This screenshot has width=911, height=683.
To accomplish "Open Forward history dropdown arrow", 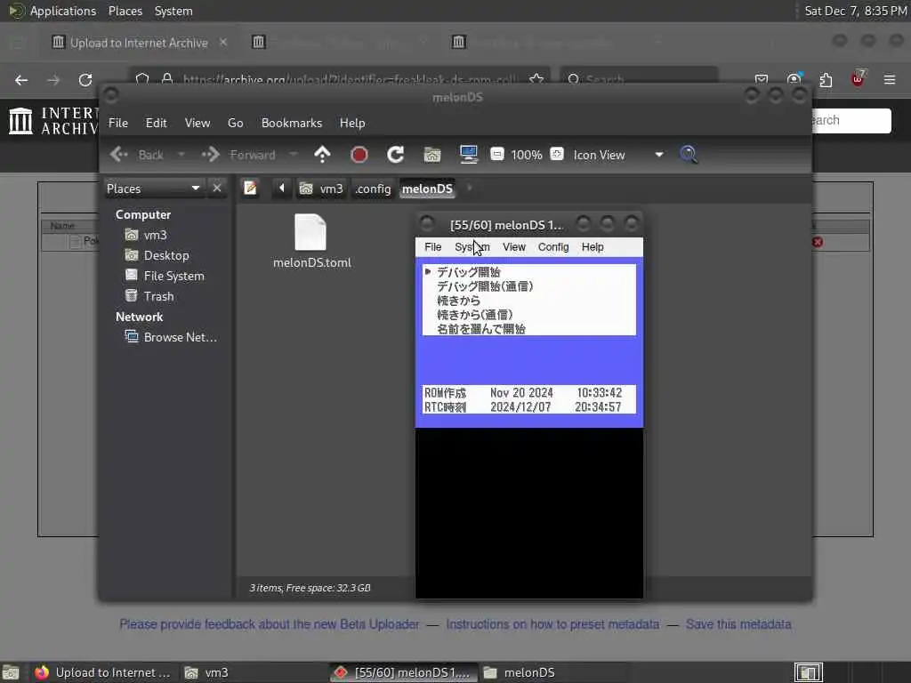I will pyautogui.click(x=294, y=155).
